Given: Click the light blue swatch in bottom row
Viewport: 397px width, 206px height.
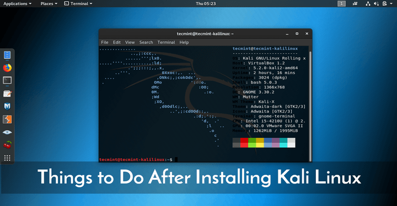Looking at the screenshot, I should coord(267,145).
